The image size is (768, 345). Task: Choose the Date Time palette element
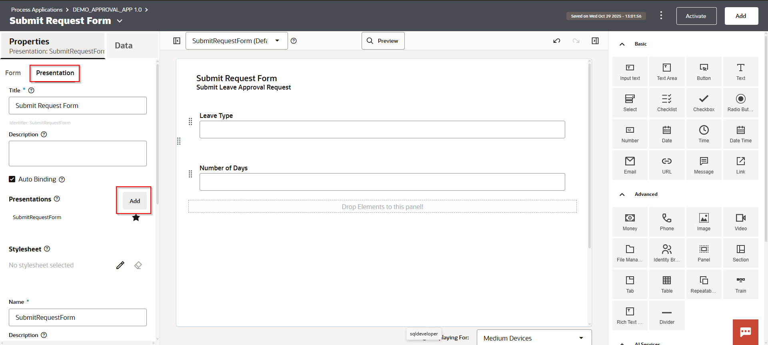point(740,134)
